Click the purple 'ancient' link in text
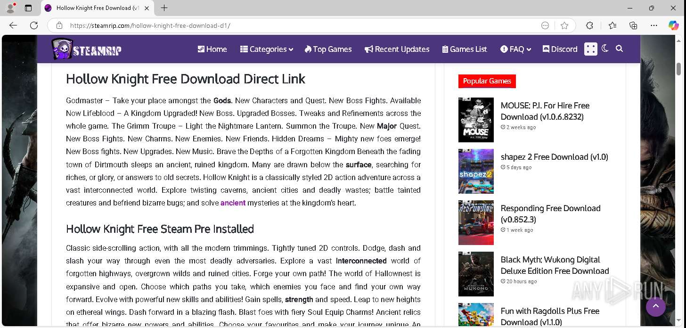This screenshot has width=686, height=328. point(233,203)
